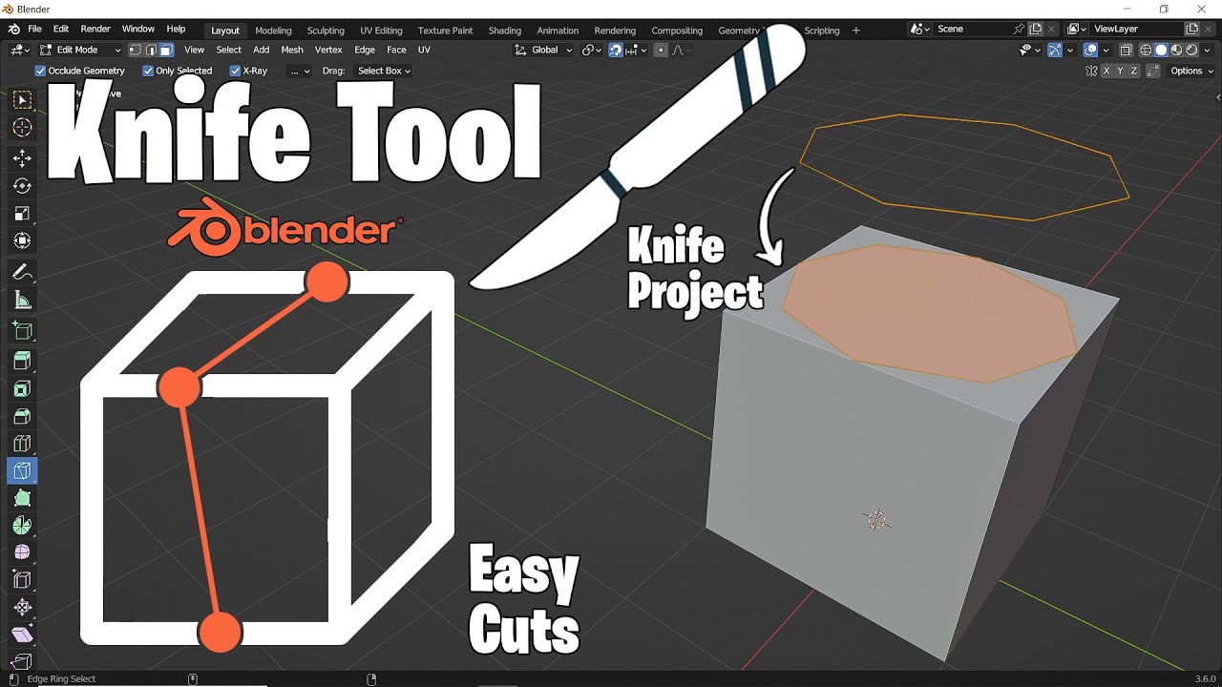
Task: Select the Smooth tool
Action: tap(22, 552)
